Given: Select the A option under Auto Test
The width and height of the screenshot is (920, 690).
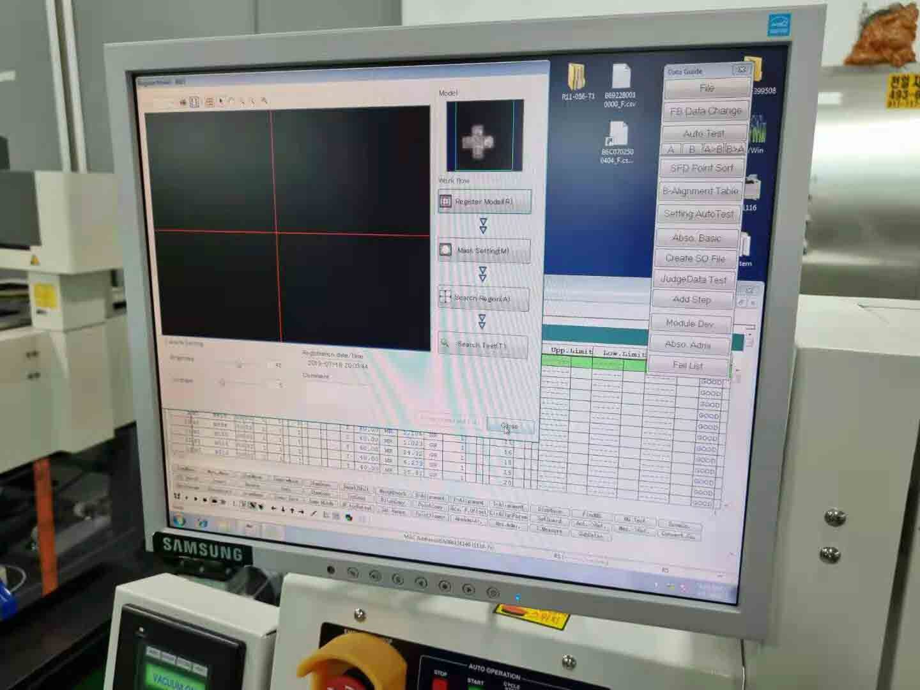Looking at the screenshot, I should (670, 149).
